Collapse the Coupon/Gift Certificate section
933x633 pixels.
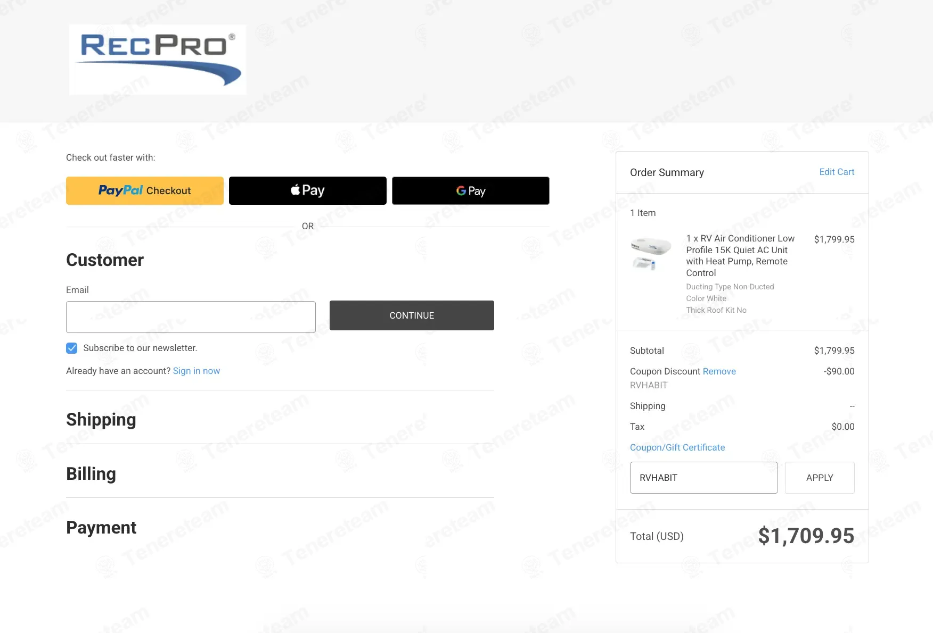click(677, 447)
